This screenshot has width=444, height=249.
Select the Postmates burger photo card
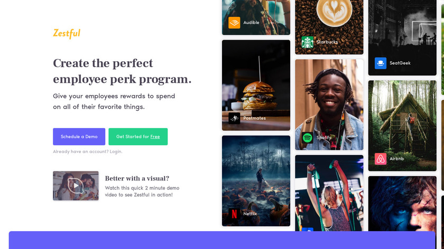coord(256,85)
